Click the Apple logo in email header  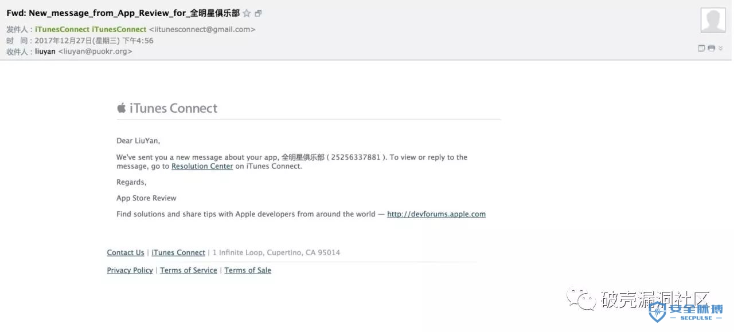click(122, 108)
